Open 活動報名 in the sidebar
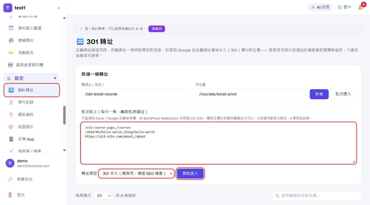Image resolution: width=370 pixels, height=205 pixels. click(x=31, y=53)
